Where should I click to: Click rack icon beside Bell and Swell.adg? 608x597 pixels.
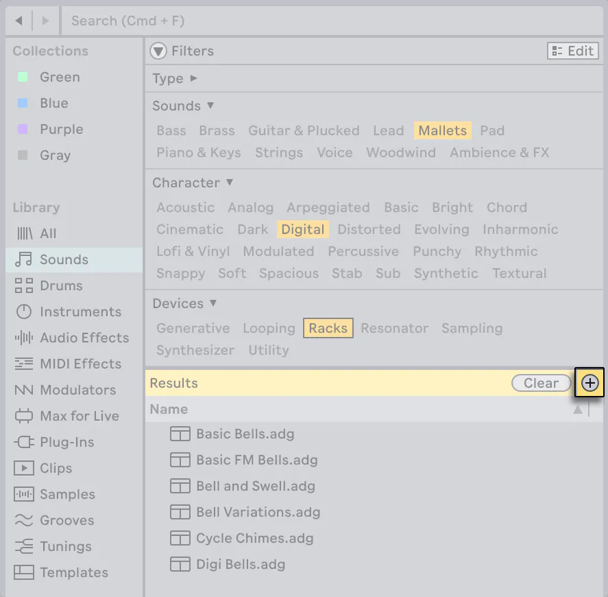tap(180, 486)
